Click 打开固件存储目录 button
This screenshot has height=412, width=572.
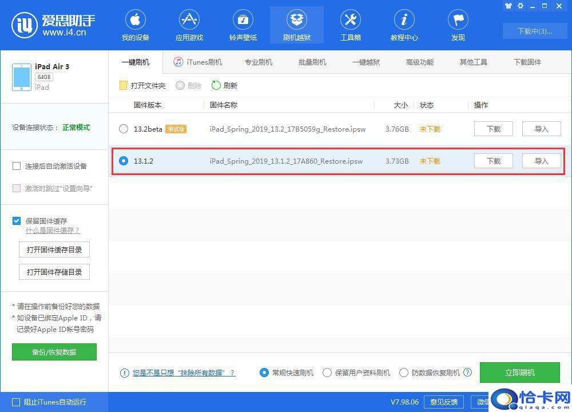click(x=54, y=272)
